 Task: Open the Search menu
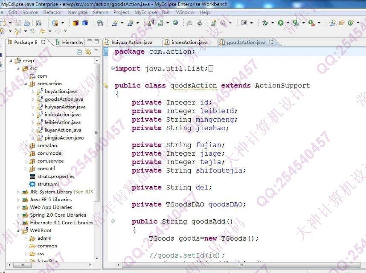[x=101, y=12]
